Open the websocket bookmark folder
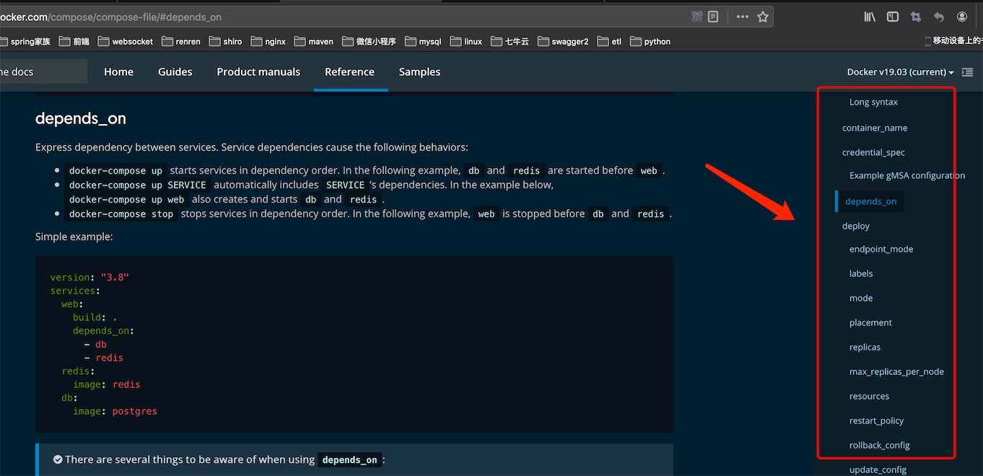Screen dimensions: 983x476 pyautogui.click(x=126, y=42)
